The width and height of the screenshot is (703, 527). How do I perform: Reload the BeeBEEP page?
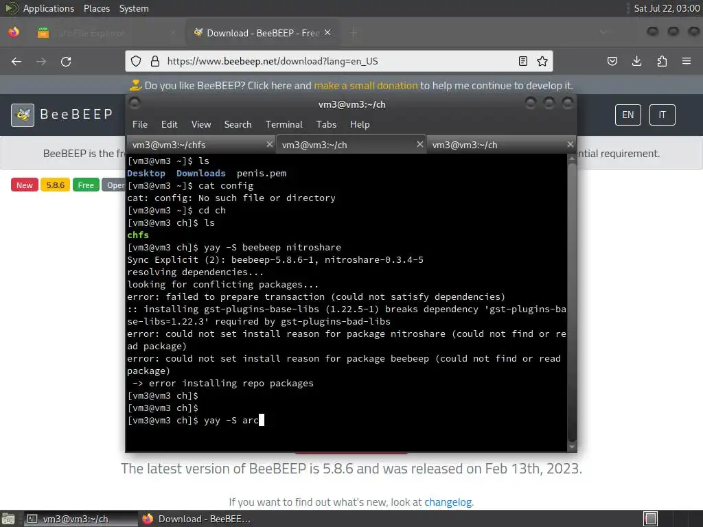tap(66, 61)
